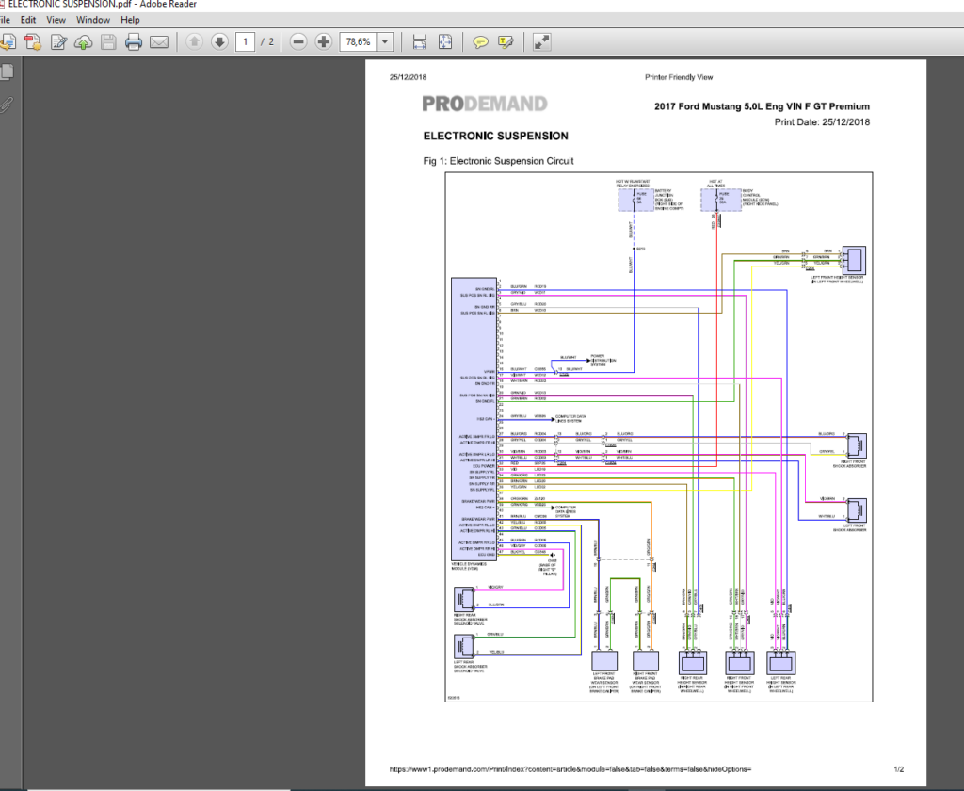Click the Vehicle Dynamics Module block in diagram

pyautogui.click(x=474, y=419)
